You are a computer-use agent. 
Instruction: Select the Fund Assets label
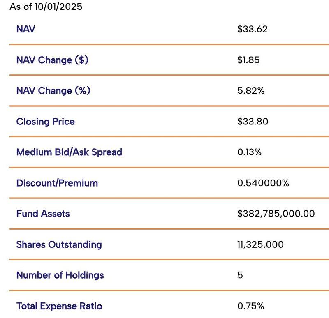[43, 214]
